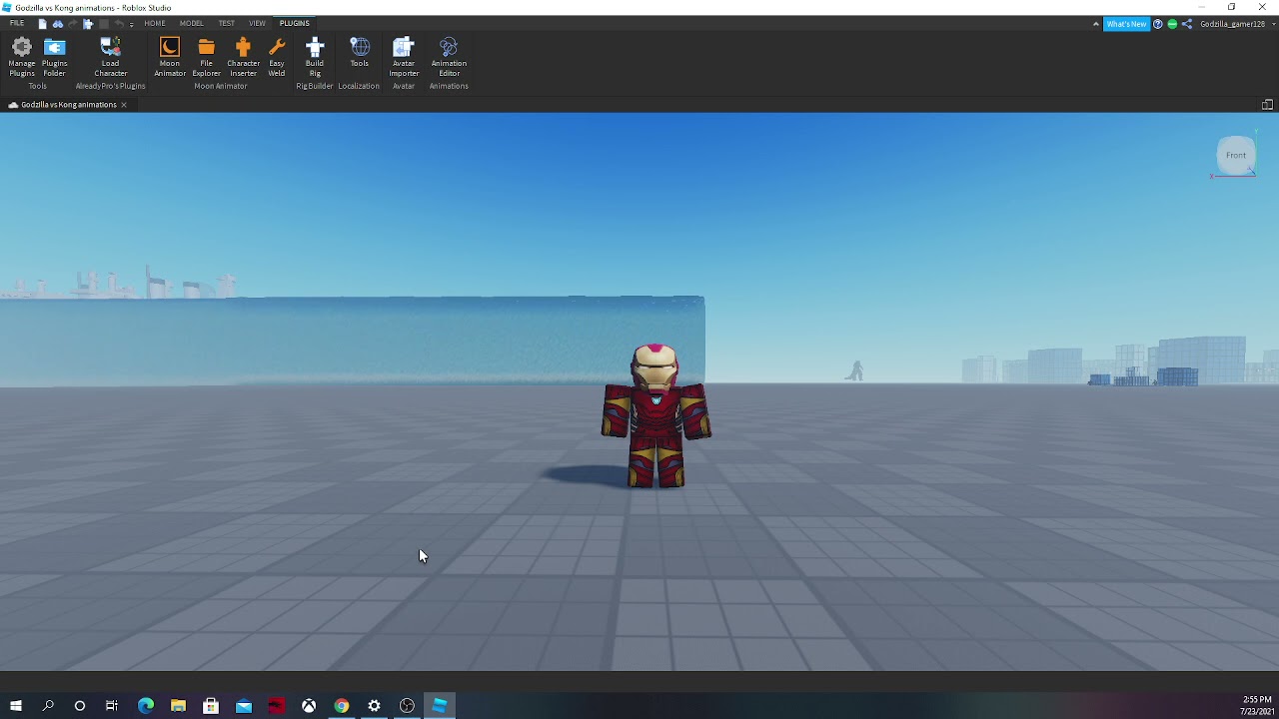Image resolution: width=1279 pixels, height=719 pixels.
Task: Launch Character Inserter tool
Action: tap(243, 57)
